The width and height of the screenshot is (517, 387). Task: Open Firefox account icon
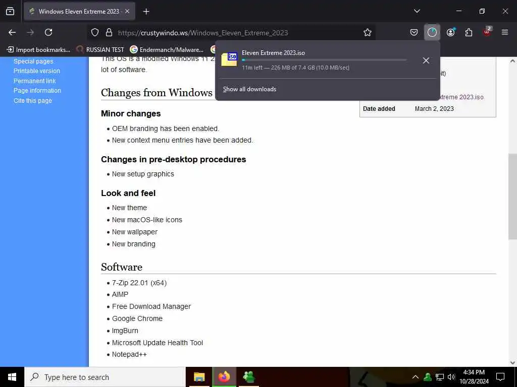[450, 32]
